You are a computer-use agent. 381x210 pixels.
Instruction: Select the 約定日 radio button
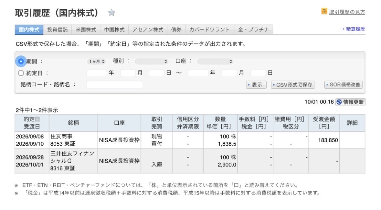[x=21, y=73]
